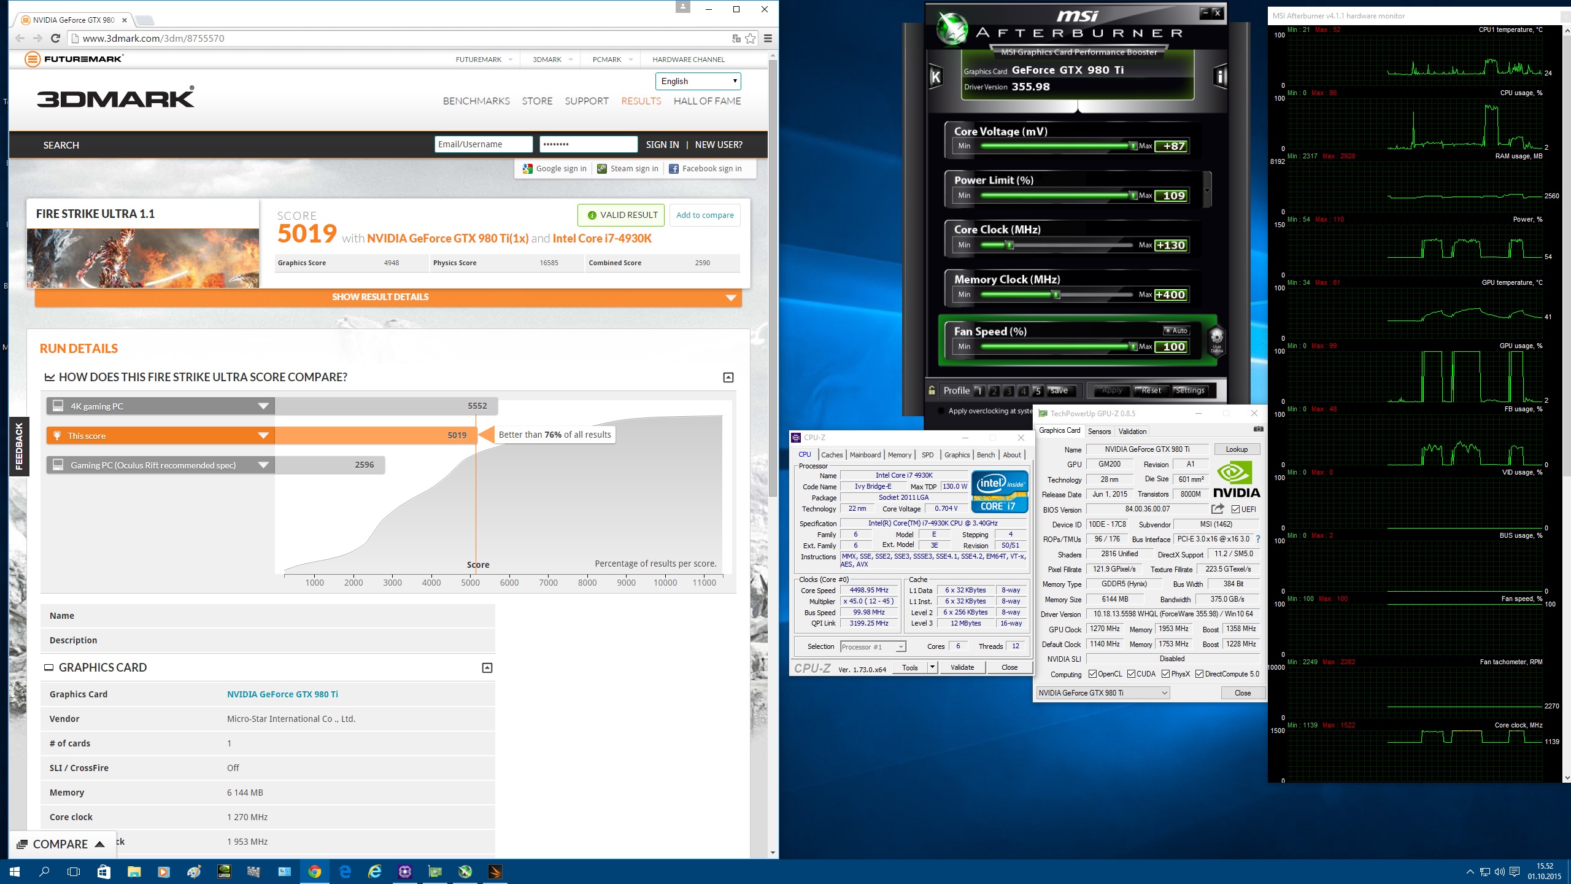1571x884 pixels.
Task: Toggle apply overclocking at system startup
Action: tap(942, 411)
